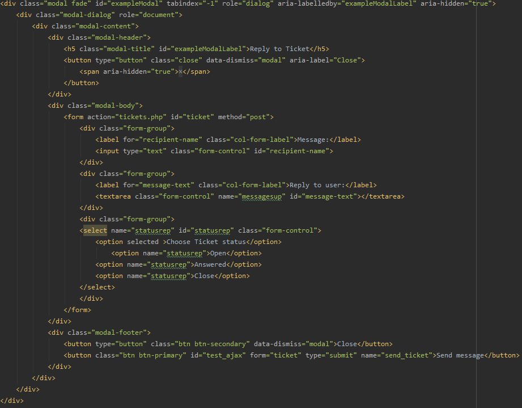Click the role="dialog" attribute
Image resolution: width=522 pixels, height=408 pixels.
coord(248,3)
